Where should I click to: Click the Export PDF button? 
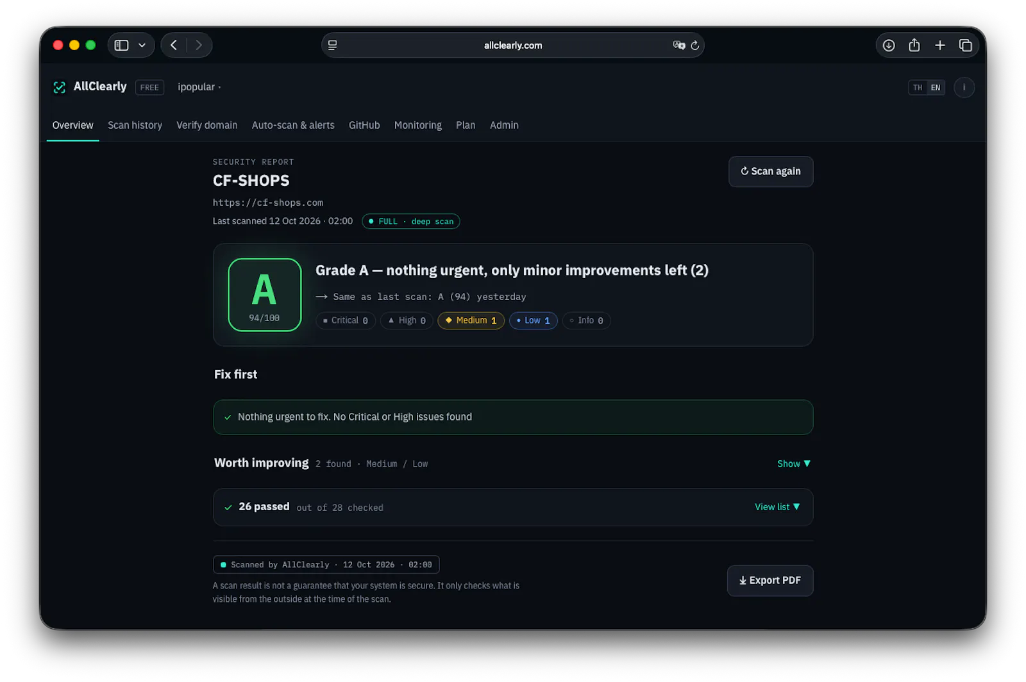pyautogui.click(x=770, y=580)
